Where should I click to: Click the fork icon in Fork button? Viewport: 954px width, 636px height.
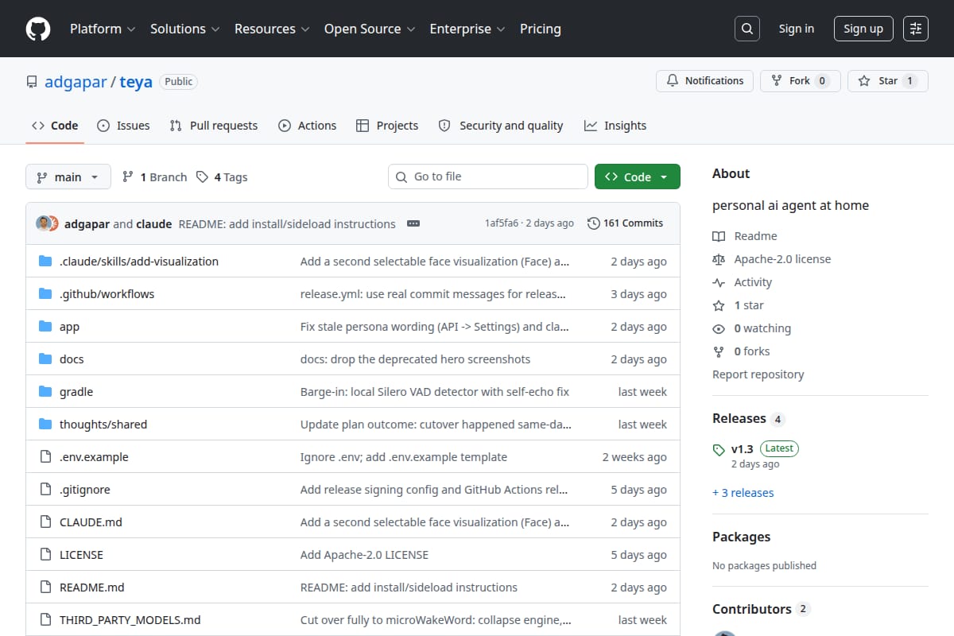click(x=777, y=81)
